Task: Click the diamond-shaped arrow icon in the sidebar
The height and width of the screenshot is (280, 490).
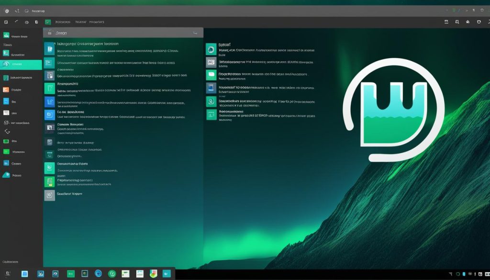Action: pos(7,132)
